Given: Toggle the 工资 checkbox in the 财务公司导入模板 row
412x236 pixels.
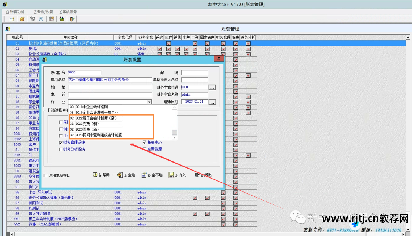Looking at the screenshot, I should pyautogui.click(x=195, y=198).
